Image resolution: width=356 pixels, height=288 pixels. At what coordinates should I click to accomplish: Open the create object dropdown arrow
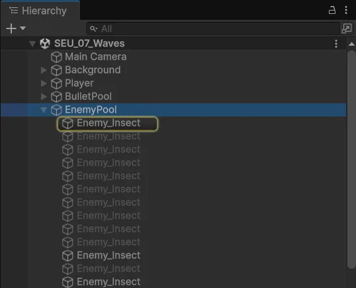22,28
